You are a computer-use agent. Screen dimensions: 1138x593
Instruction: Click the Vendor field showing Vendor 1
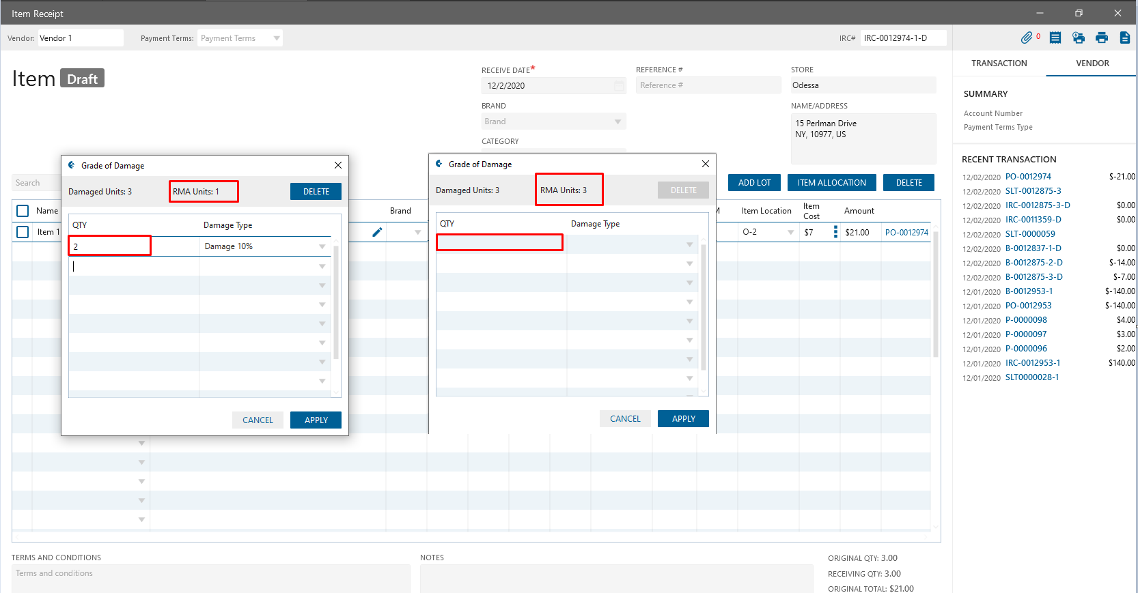coord(80,38)
